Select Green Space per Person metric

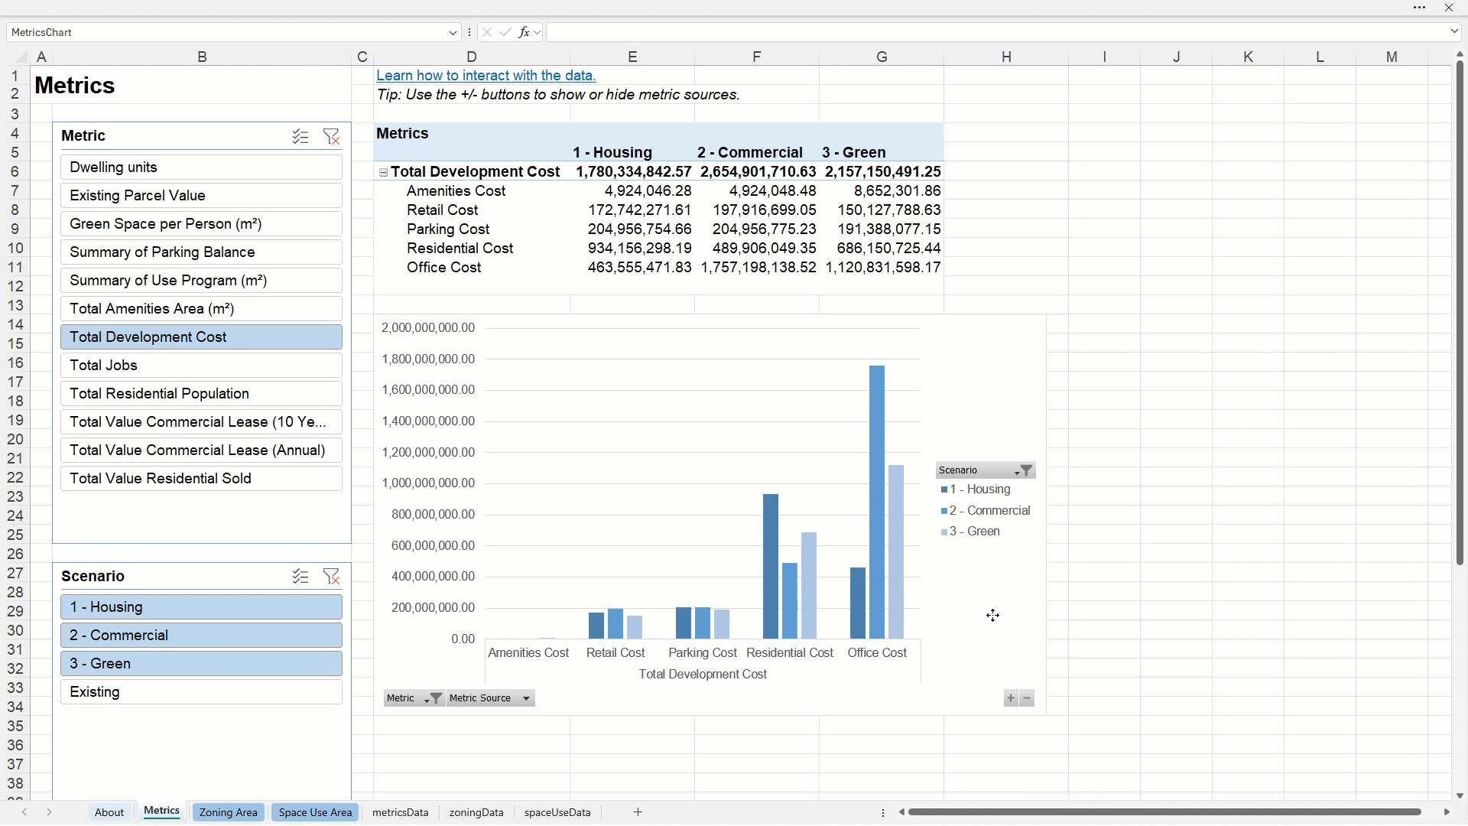202,224
